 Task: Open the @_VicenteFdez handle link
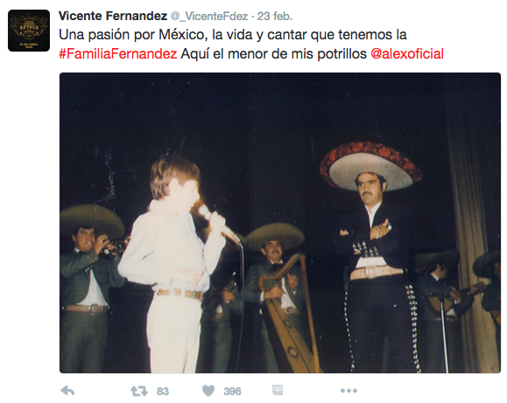[209, 16]
